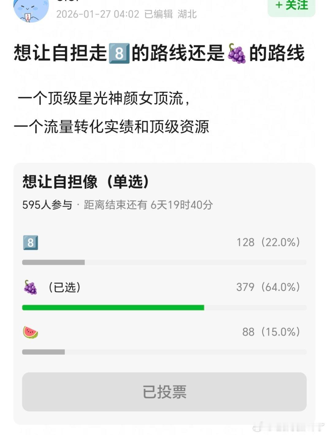Screen dimensions: 328x435
Task: Click the gray progress bar under the 8 option
Action: [53, 262]
